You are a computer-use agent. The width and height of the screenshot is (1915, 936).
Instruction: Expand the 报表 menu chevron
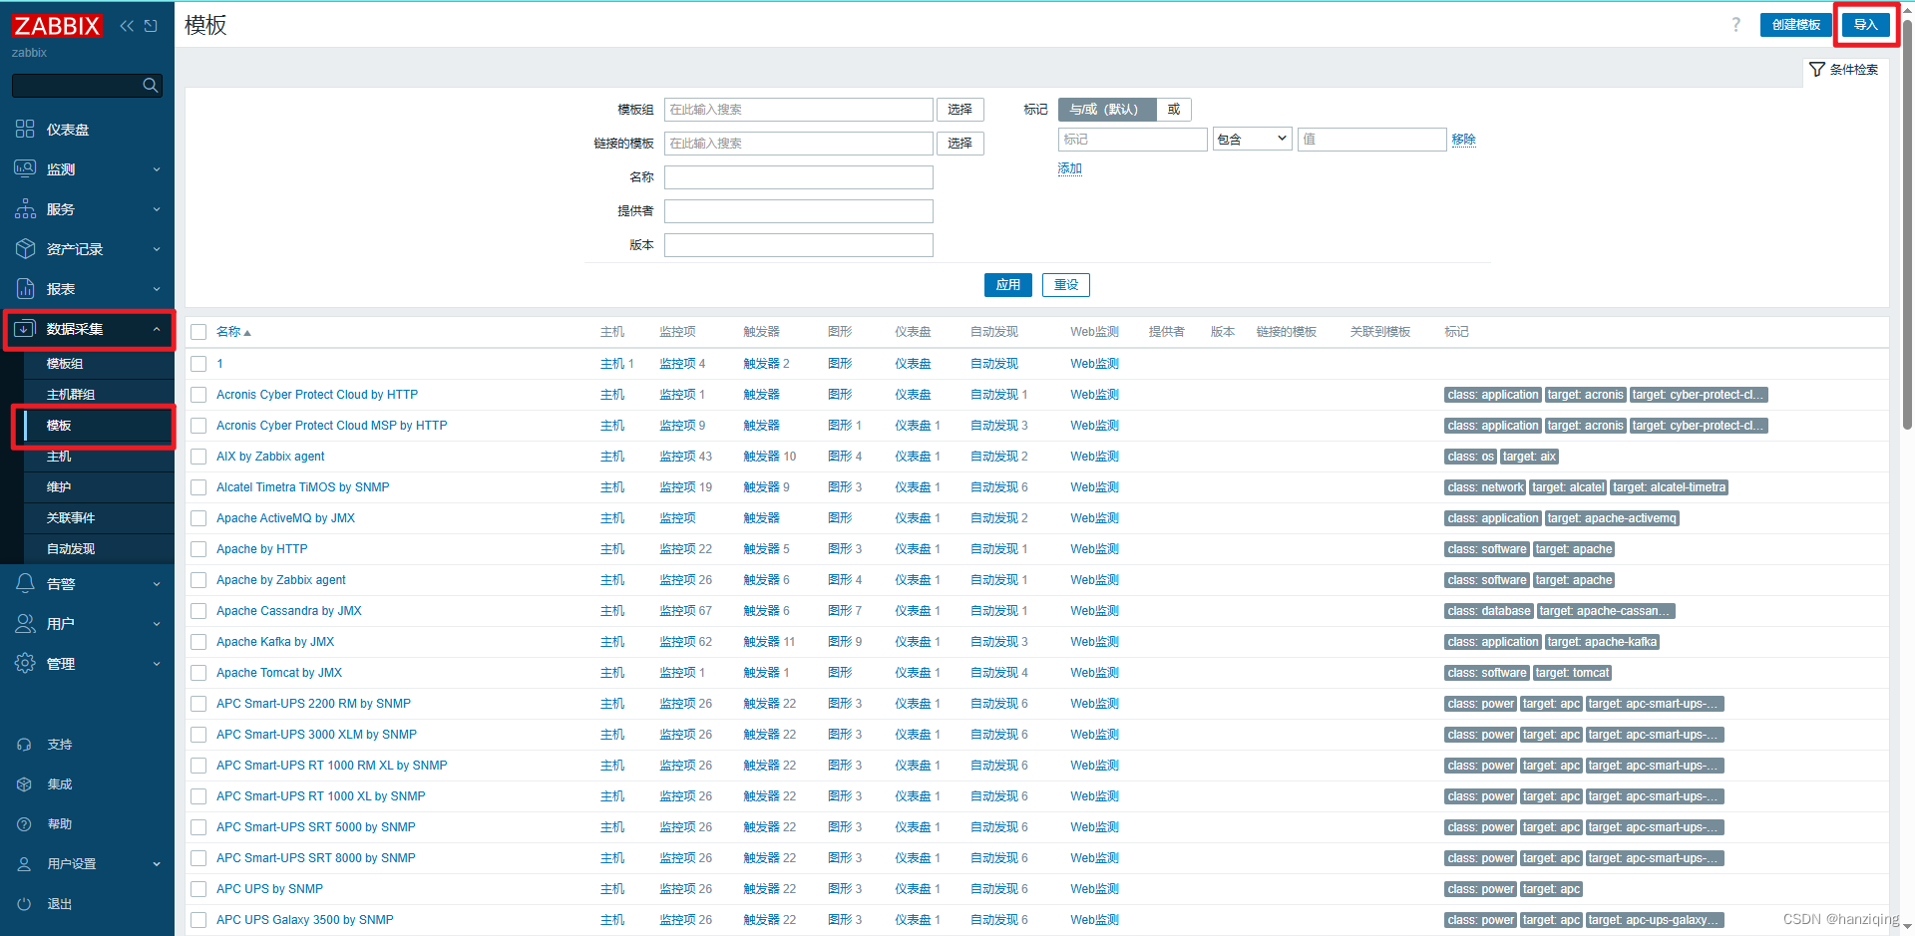(157, 289)
